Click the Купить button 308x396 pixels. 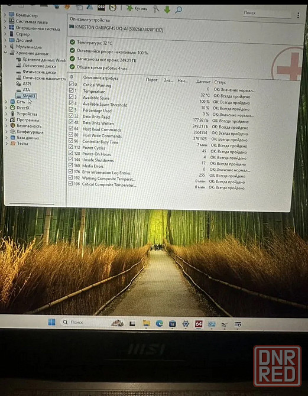point(137,8)
